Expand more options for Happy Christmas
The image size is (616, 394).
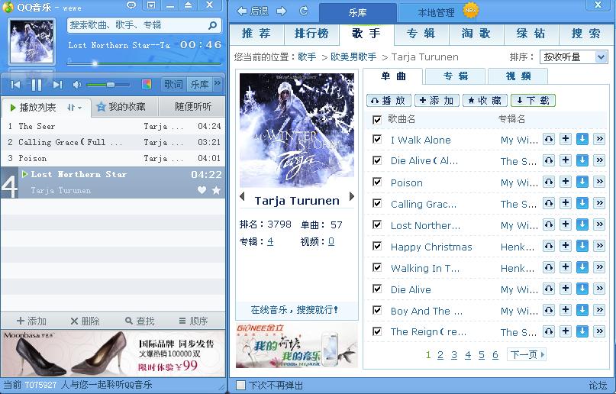click(x=599, y=246)
